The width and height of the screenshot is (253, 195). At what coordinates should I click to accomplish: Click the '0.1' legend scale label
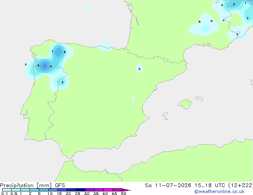[x=4, y=193]
